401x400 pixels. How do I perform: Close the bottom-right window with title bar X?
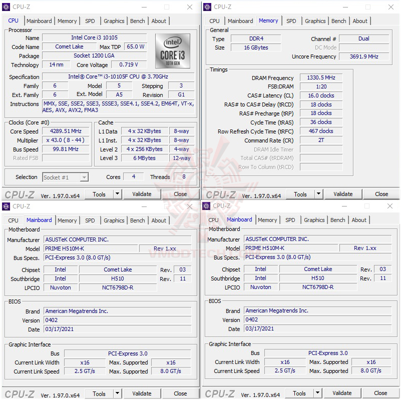[390, 206]
